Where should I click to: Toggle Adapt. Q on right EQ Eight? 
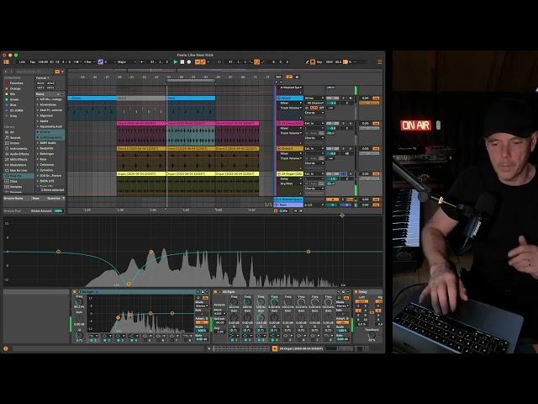[342, 322]
